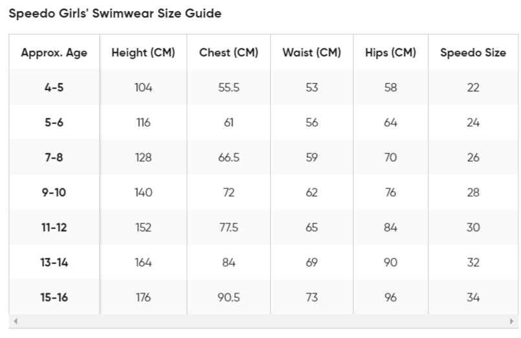Click the Waist (CM) column header

coord(311,52)
